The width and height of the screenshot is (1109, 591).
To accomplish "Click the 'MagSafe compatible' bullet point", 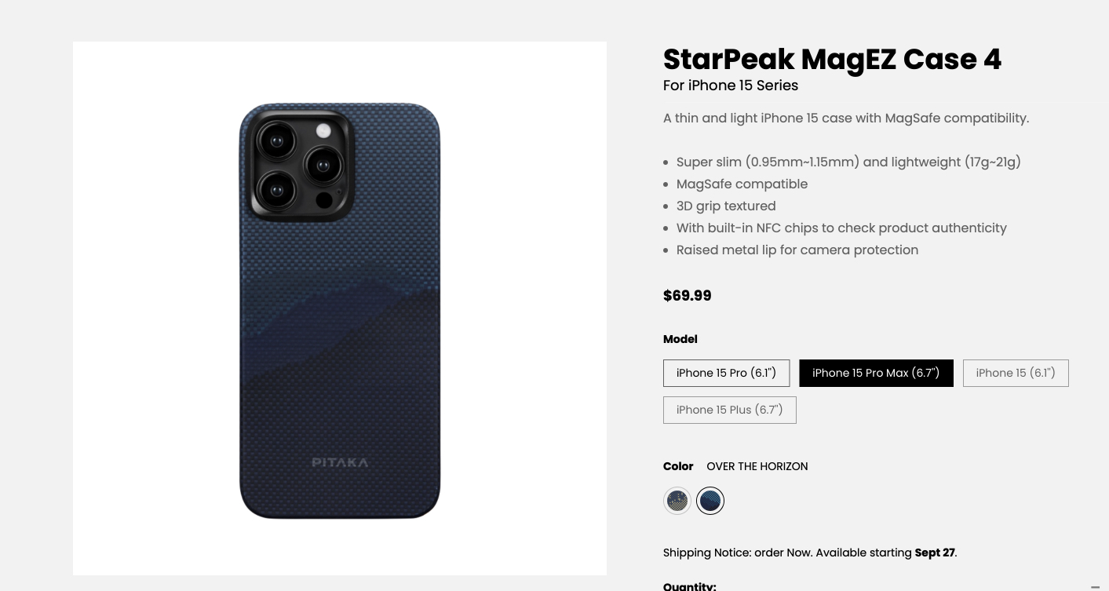I will pos(742,184).
